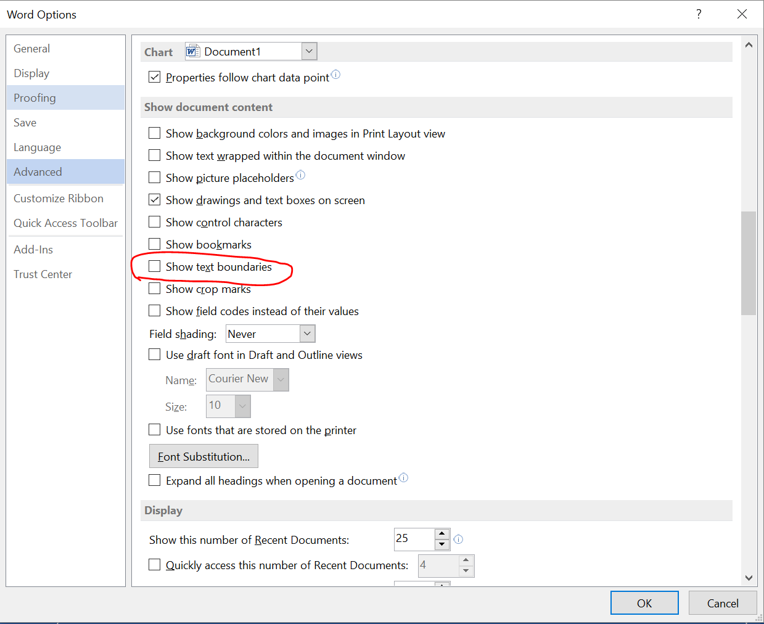This screenshot has height=624, width=764.
Task: Decrease Recent Documents count with down arrow
Action: 442,544
